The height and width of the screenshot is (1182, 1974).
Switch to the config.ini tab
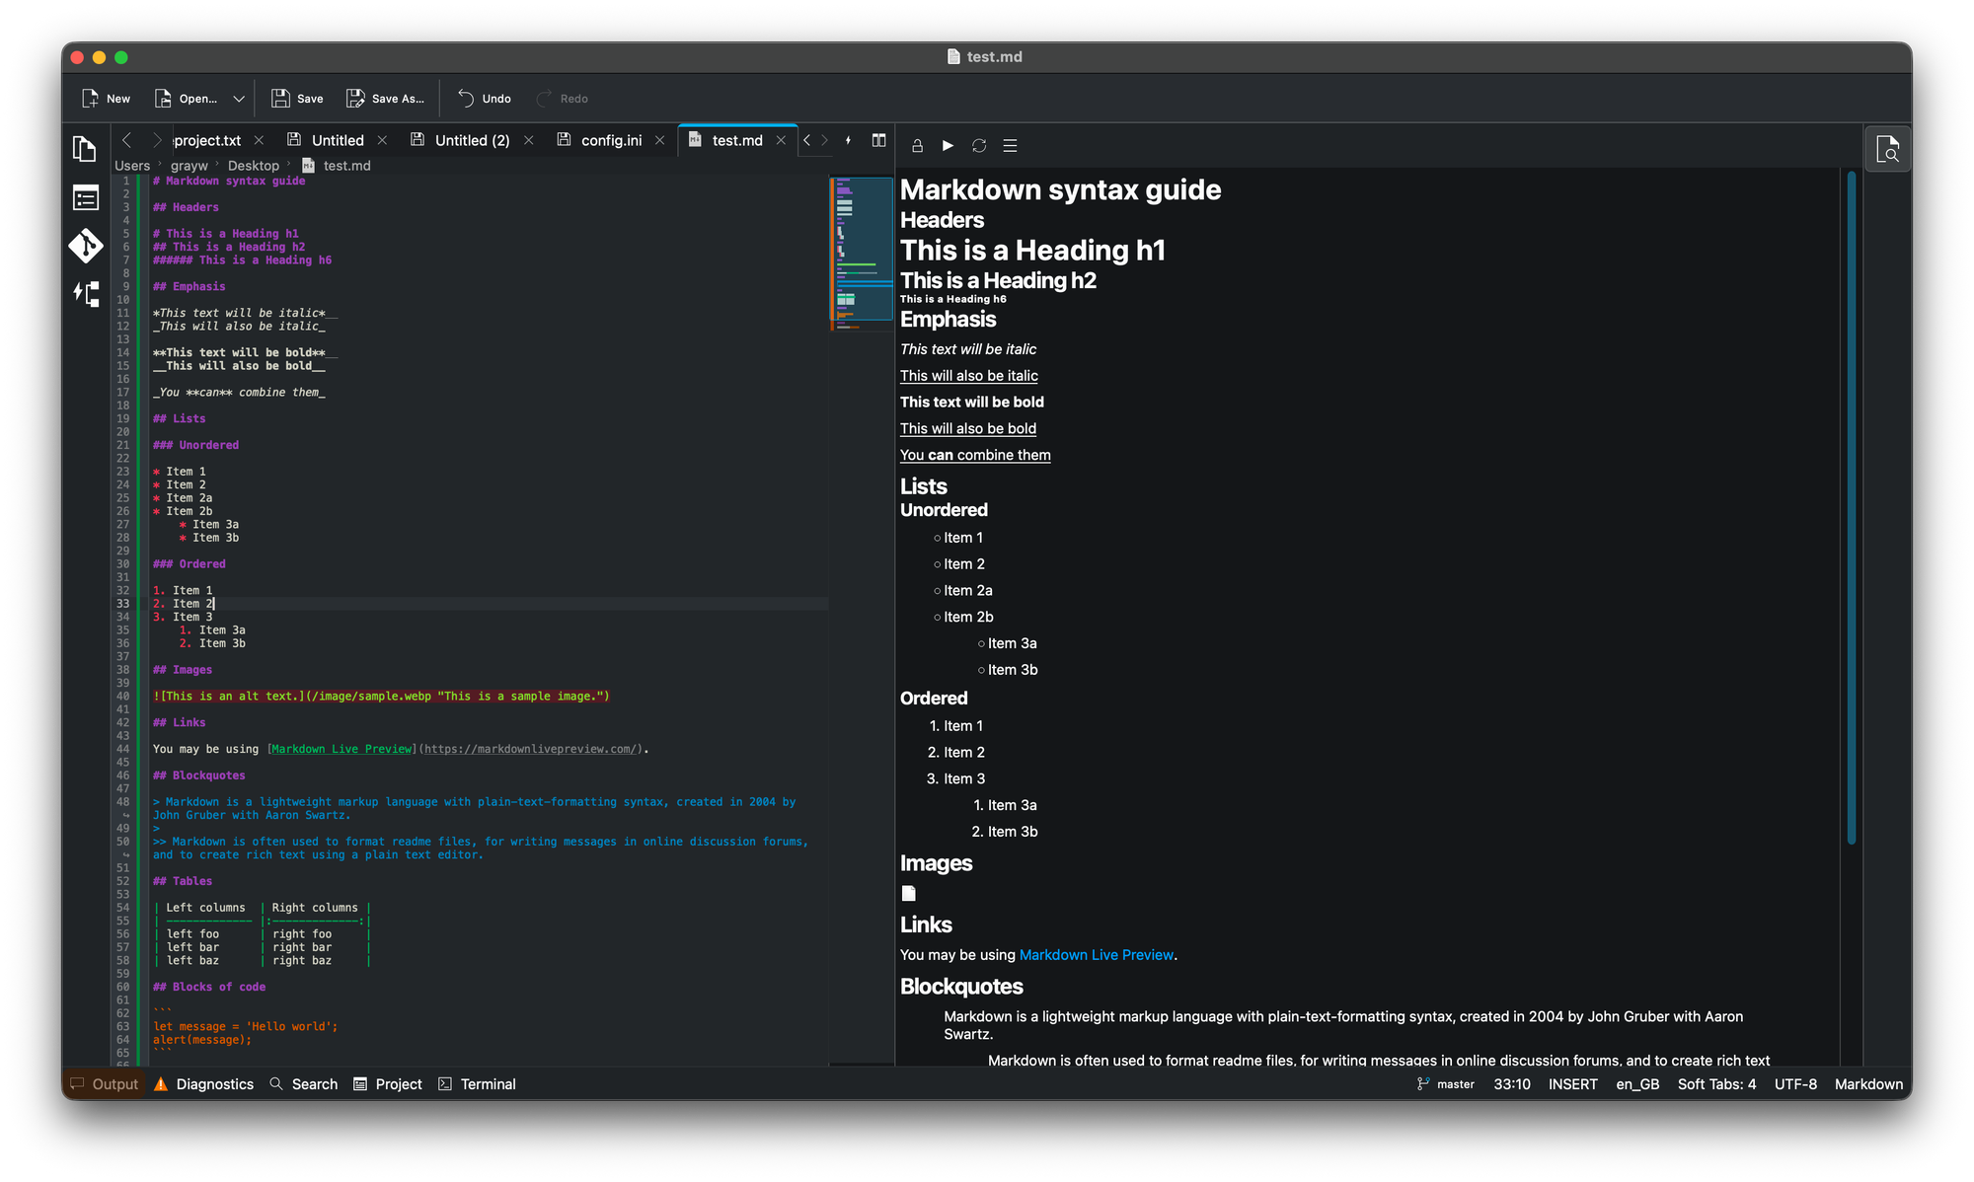point(610,140)
